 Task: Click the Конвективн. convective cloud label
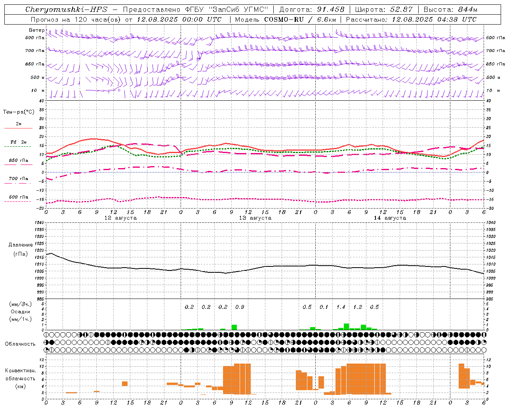[21, 371]
